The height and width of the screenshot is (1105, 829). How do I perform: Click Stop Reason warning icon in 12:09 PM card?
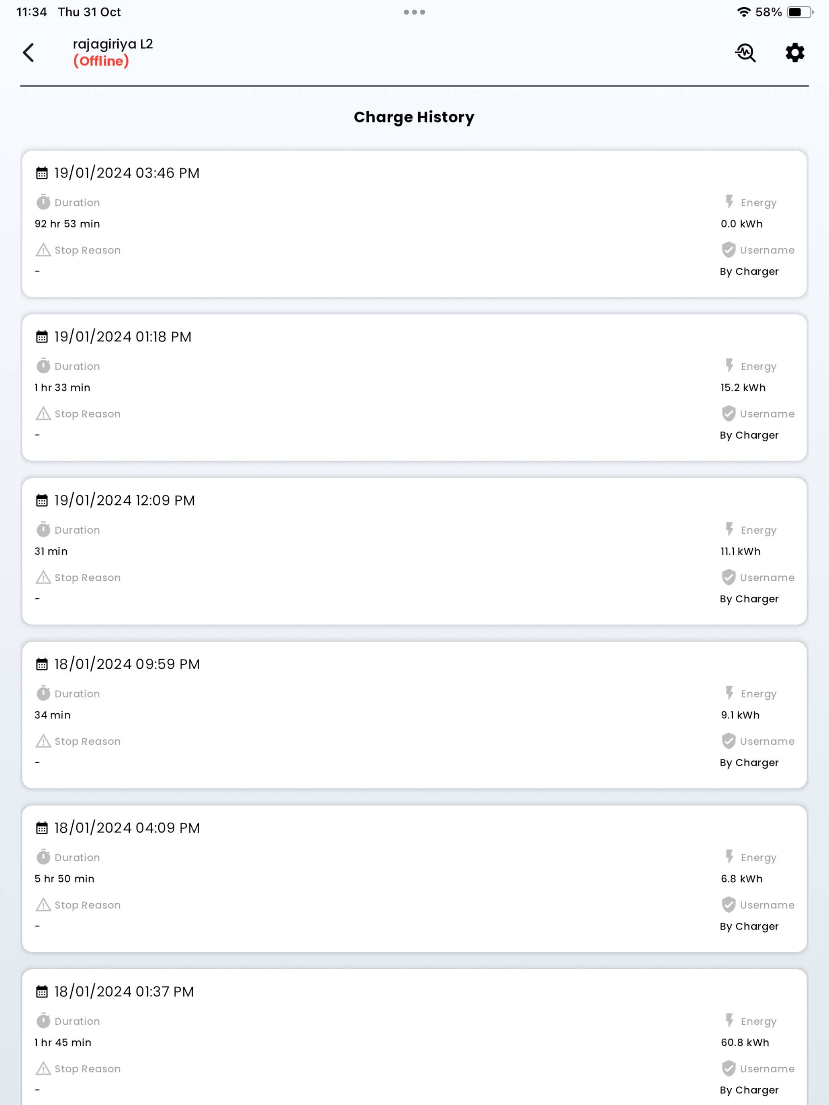point(43,577)
